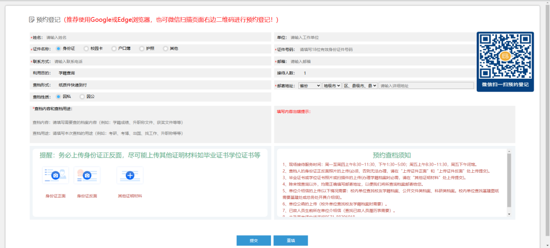
Task: Click the 重填 reset button
Action: click(291, 241)
